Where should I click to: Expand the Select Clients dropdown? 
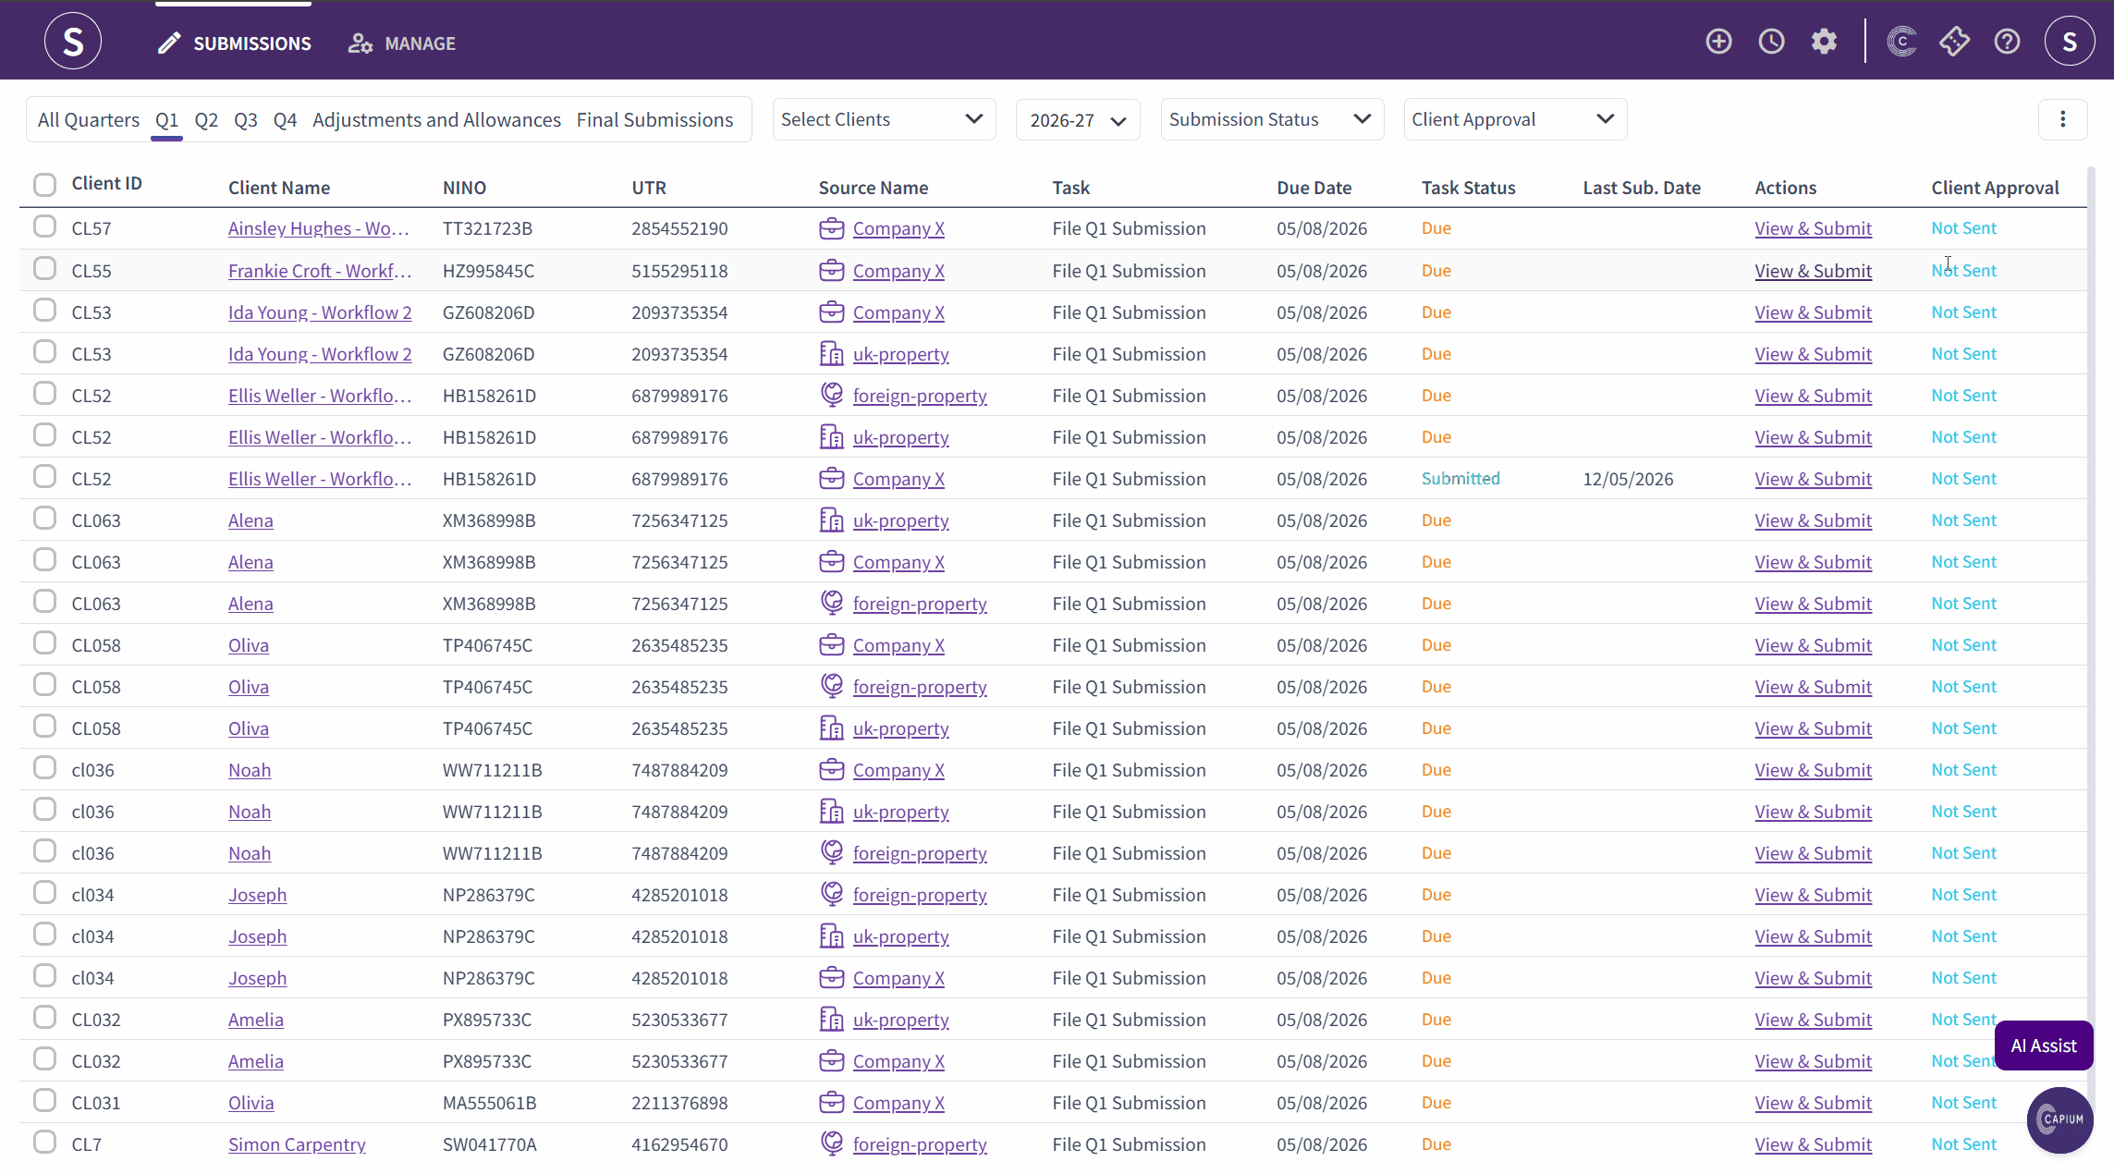coord(884,119)
